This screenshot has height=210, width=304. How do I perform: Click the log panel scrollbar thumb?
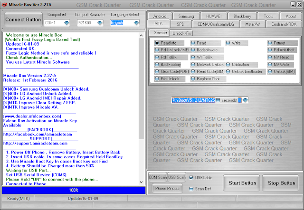[x=141, y=89]
